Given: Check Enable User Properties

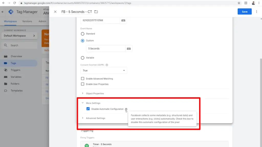Looking at the screenshot, I should (83, 84).
